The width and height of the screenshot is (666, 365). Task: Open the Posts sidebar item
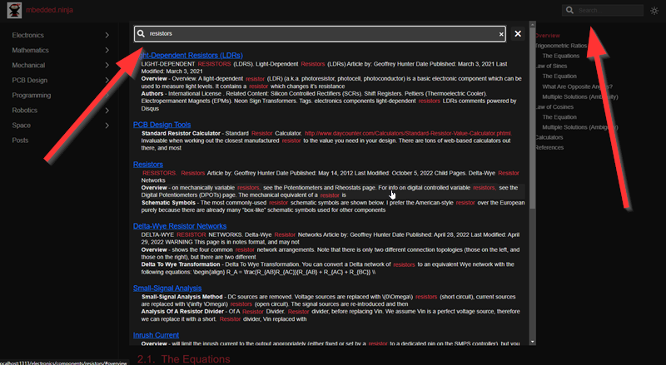click(x=20, y=140)
